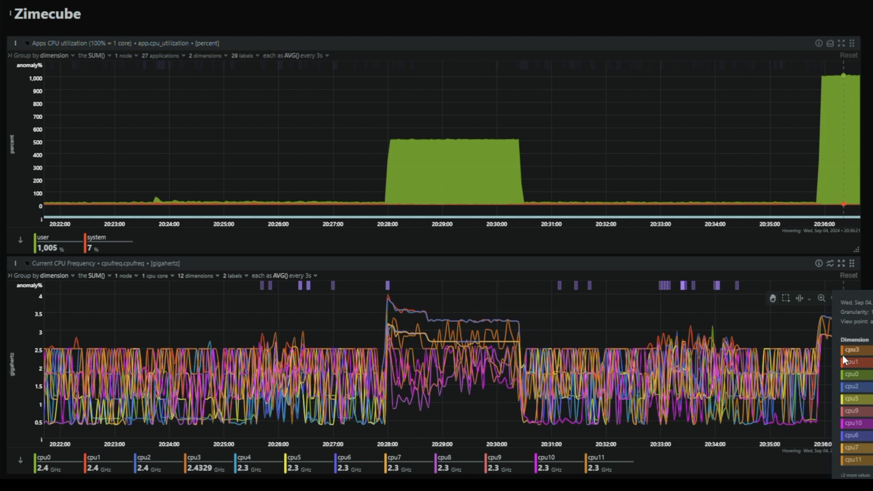Click the zoom in magnifier icon

pos(821,298)
